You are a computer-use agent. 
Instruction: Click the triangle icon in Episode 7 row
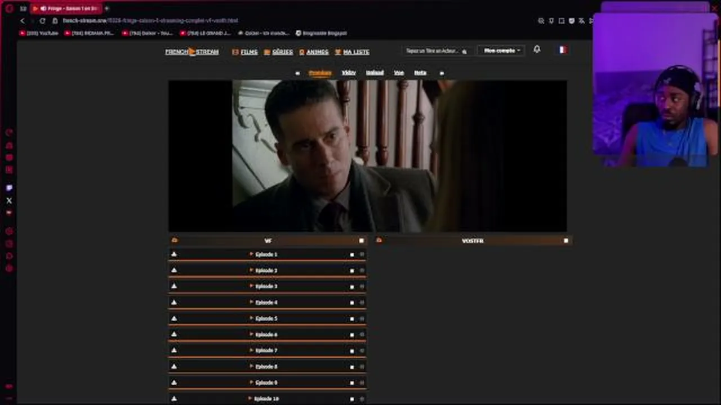pyautogui.click(x=174, y=350)
